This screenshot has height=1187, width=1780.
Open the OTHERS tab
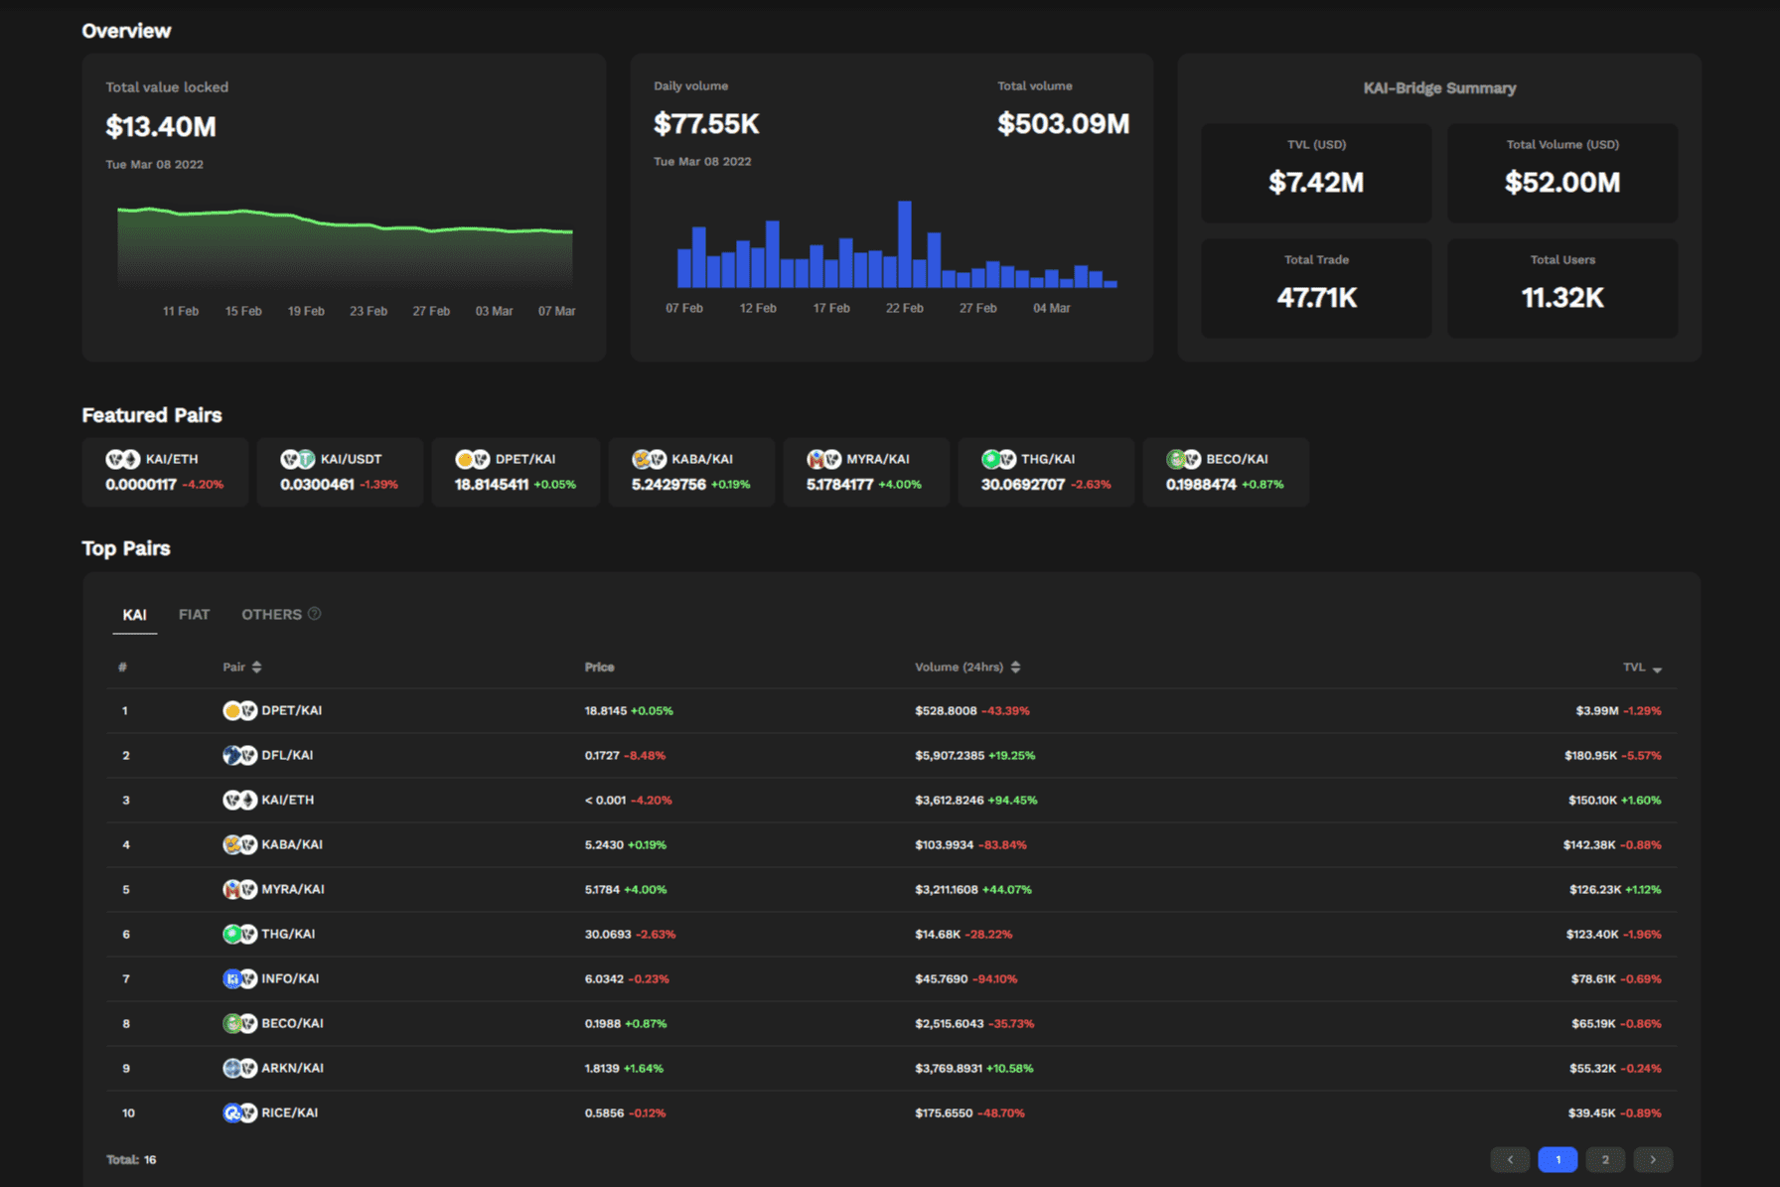coord(271,614)
